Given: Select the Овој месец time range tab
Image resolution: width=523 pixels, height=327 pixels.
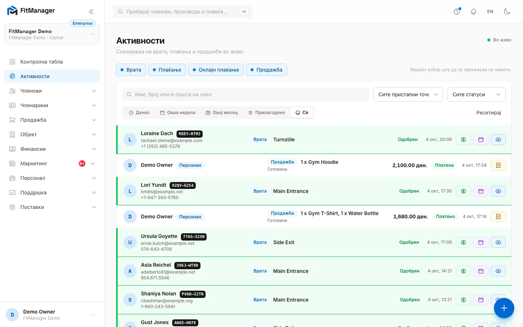Looking at the screenshot, I should 222,113.
